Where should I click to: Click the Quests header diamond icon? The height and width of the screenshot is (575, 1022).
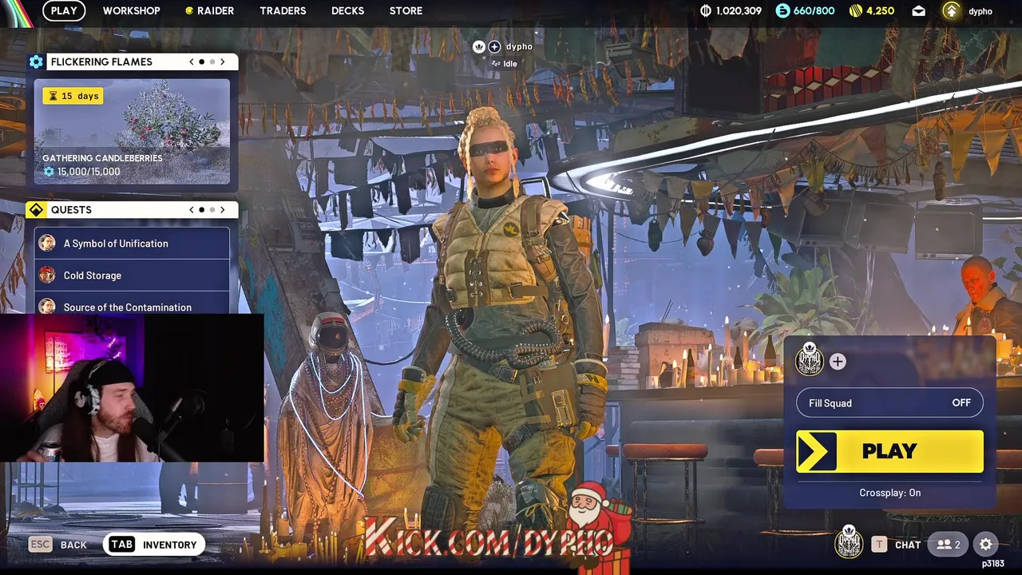[36, 209]
